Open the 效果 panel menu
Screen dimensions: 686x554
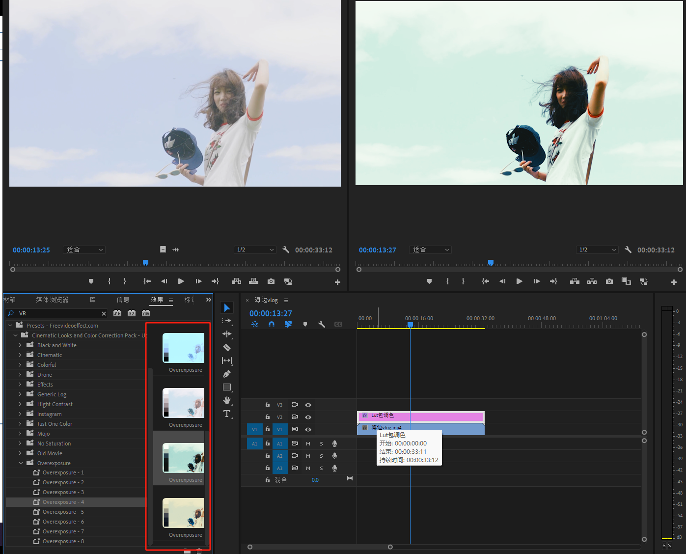click(171, 300)
